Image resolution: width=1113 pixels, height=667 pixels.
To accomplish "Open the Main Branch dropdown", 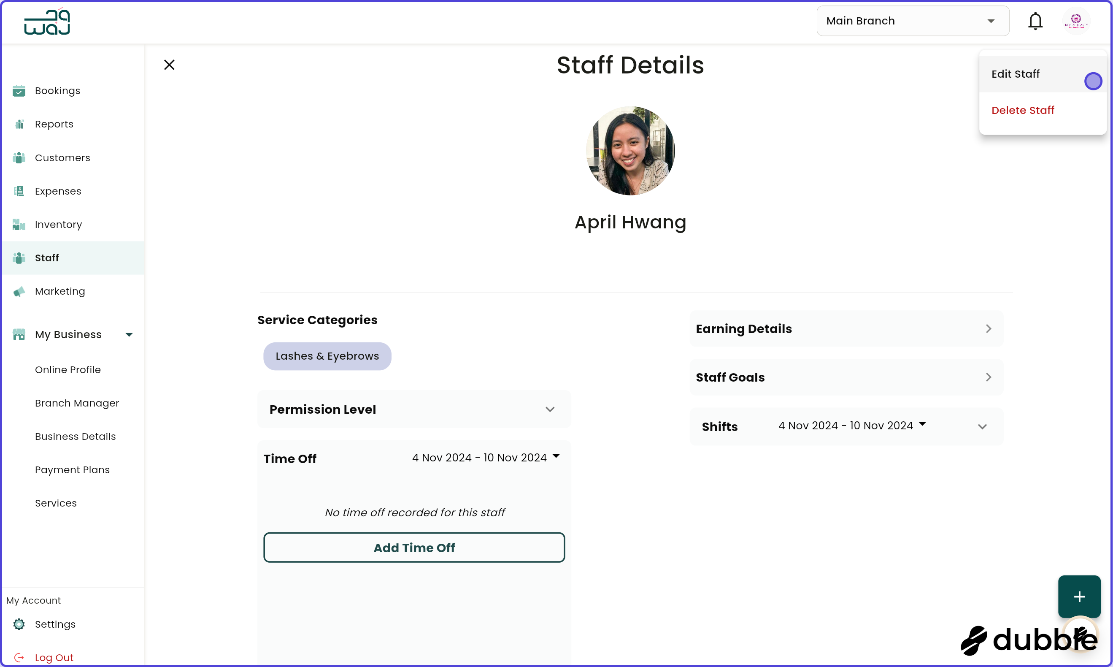I will coord(913,21).
